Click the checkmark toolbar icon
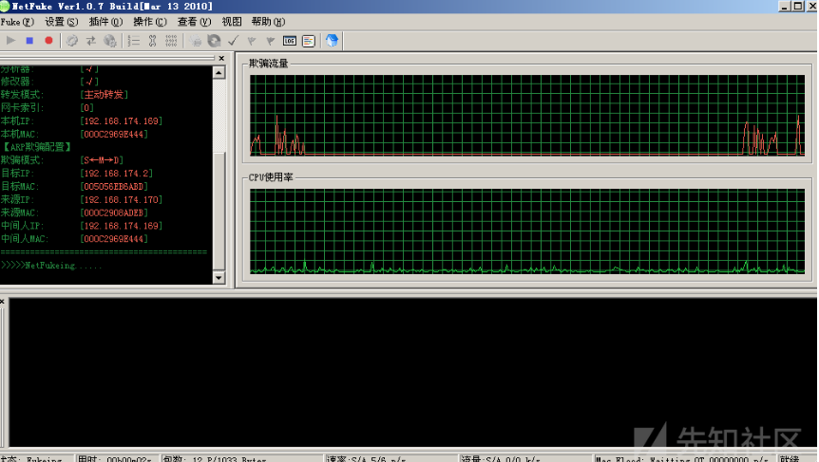 (233, 41)
